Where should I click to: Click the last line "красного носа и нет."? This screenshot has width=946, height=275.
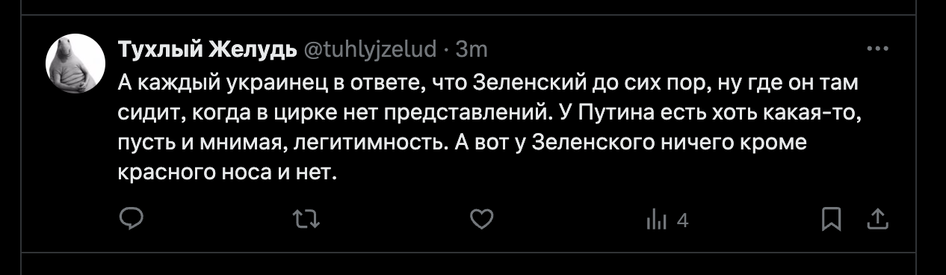pyautogui.click(x=229, y=172)
